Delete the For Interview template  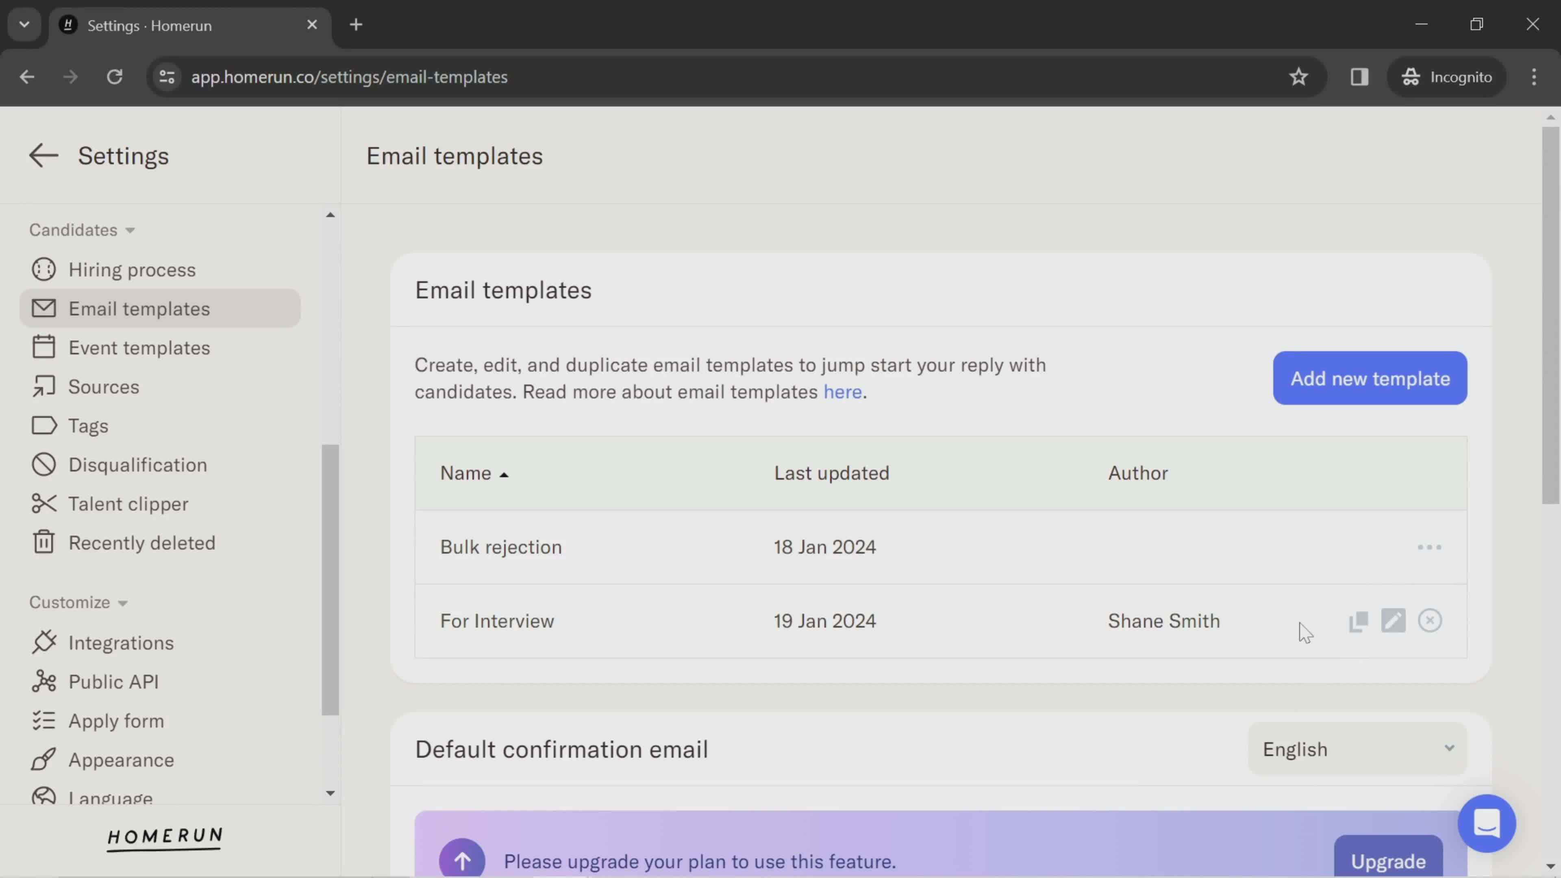1430,621
